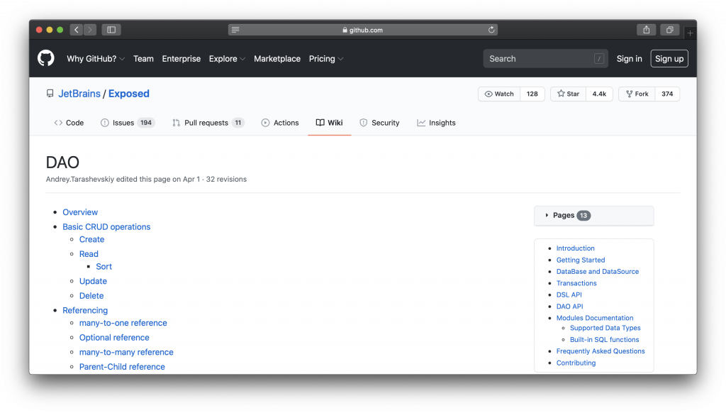Jump to the Read section

(x=89, y=254)
